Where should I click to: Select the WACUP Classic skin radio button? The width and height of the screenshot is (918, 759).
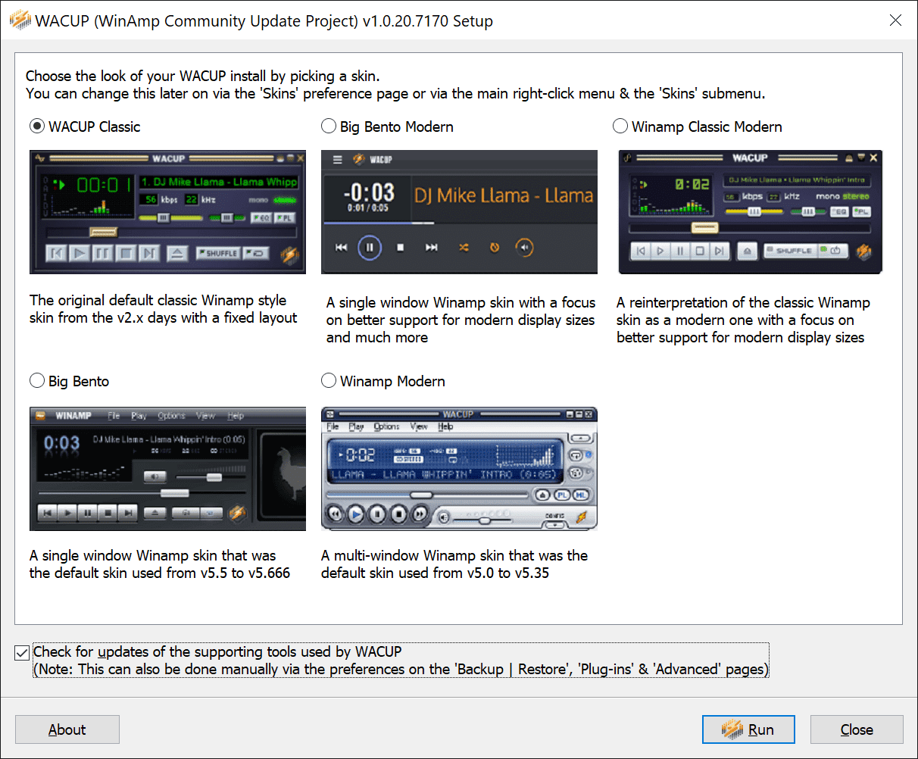point(37,126)
